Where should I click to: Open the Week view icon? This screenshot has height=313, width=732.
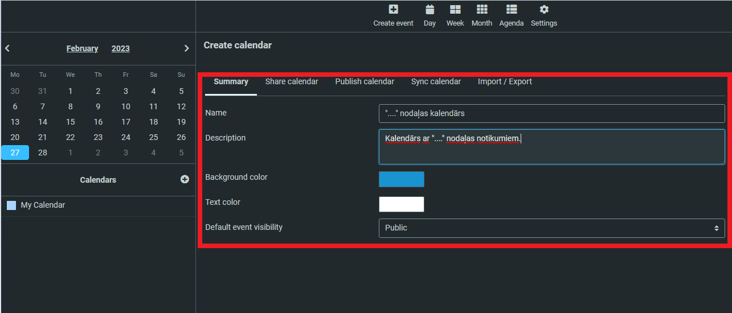click(455, 10)
